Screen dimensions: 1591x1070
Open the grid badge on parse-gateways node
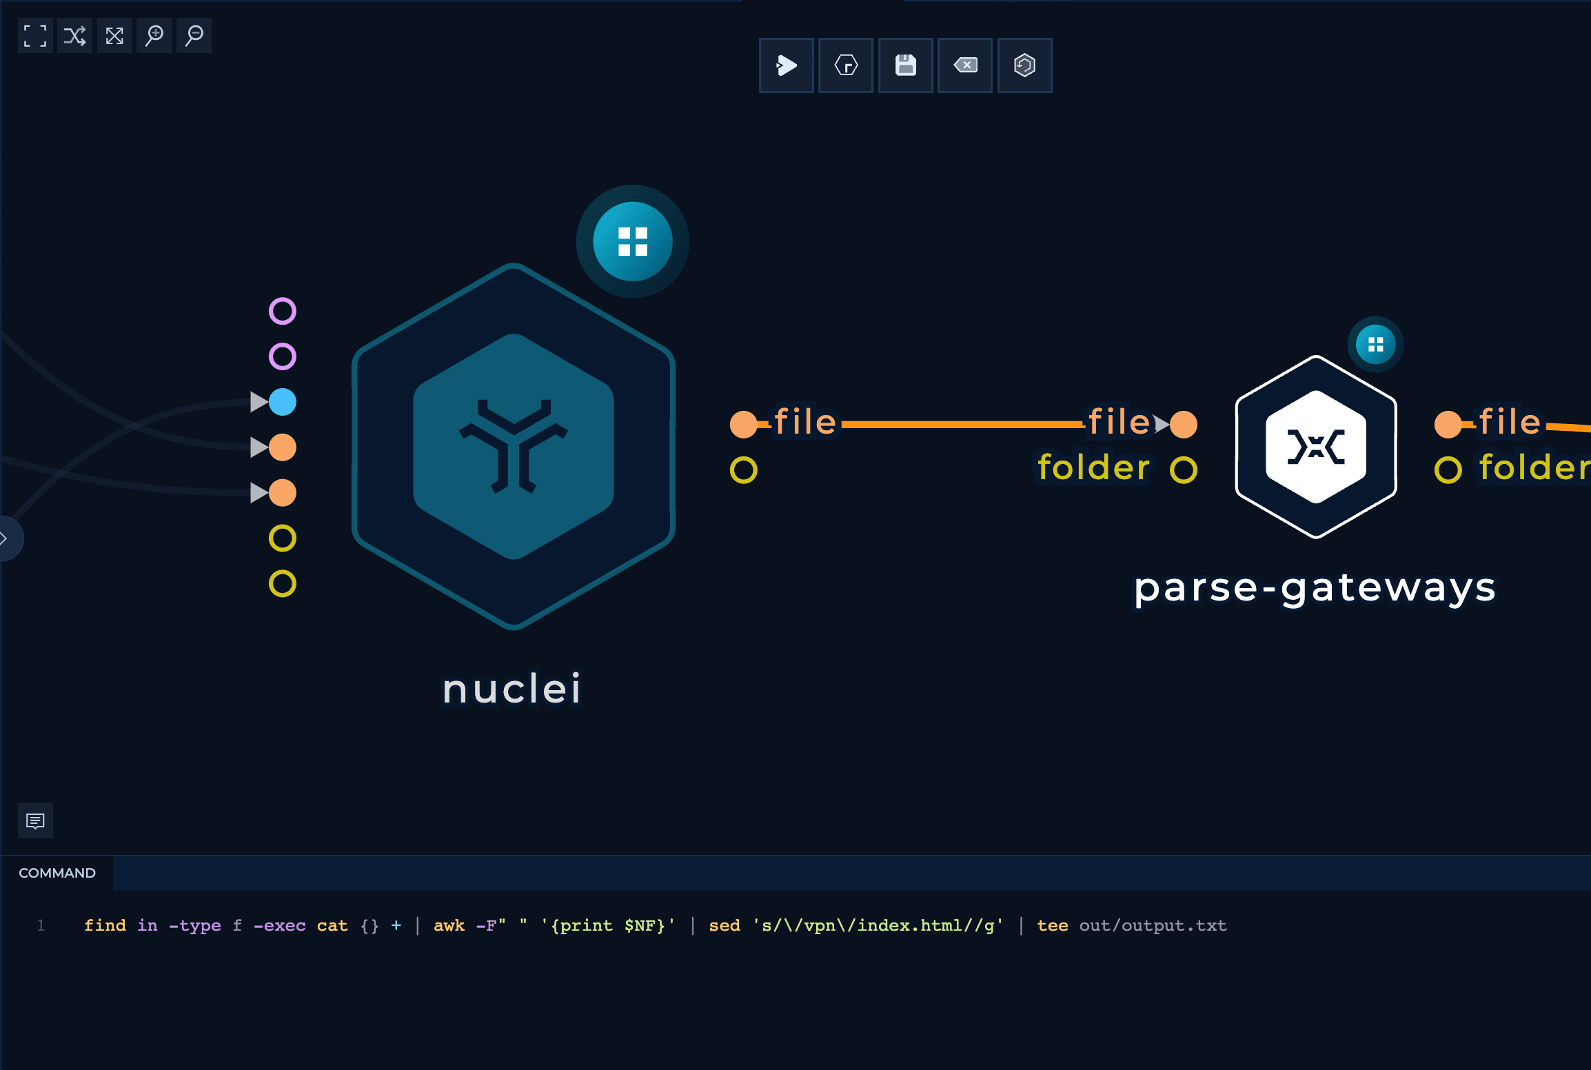coord(1376,345)
